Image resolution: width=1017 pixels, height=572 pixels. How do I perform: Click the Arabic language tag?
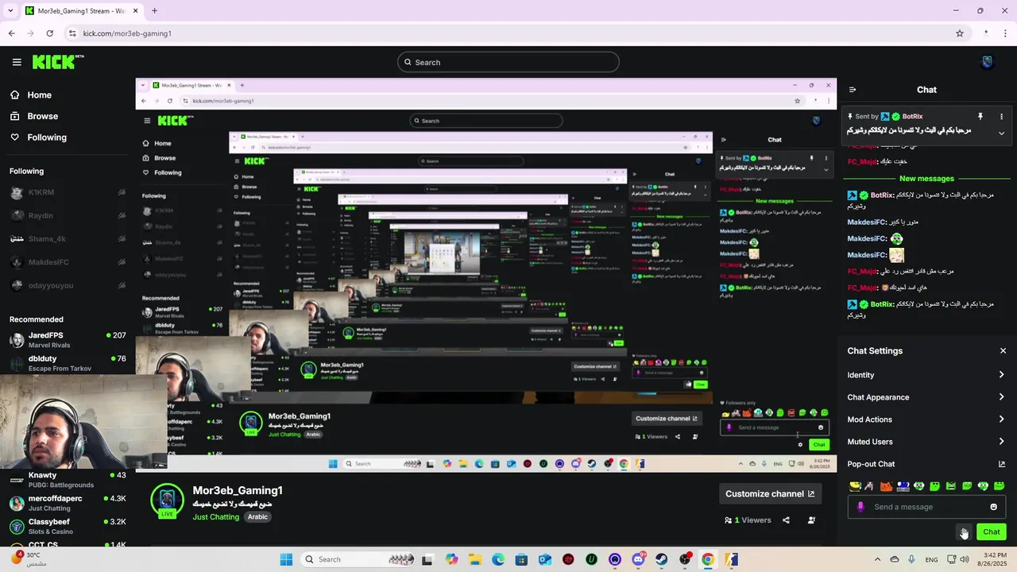257,516
